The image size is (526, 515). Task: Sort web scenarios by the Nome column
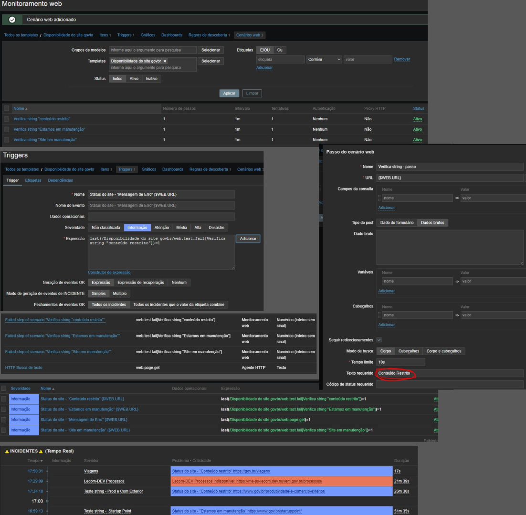[x=18, y=109]
